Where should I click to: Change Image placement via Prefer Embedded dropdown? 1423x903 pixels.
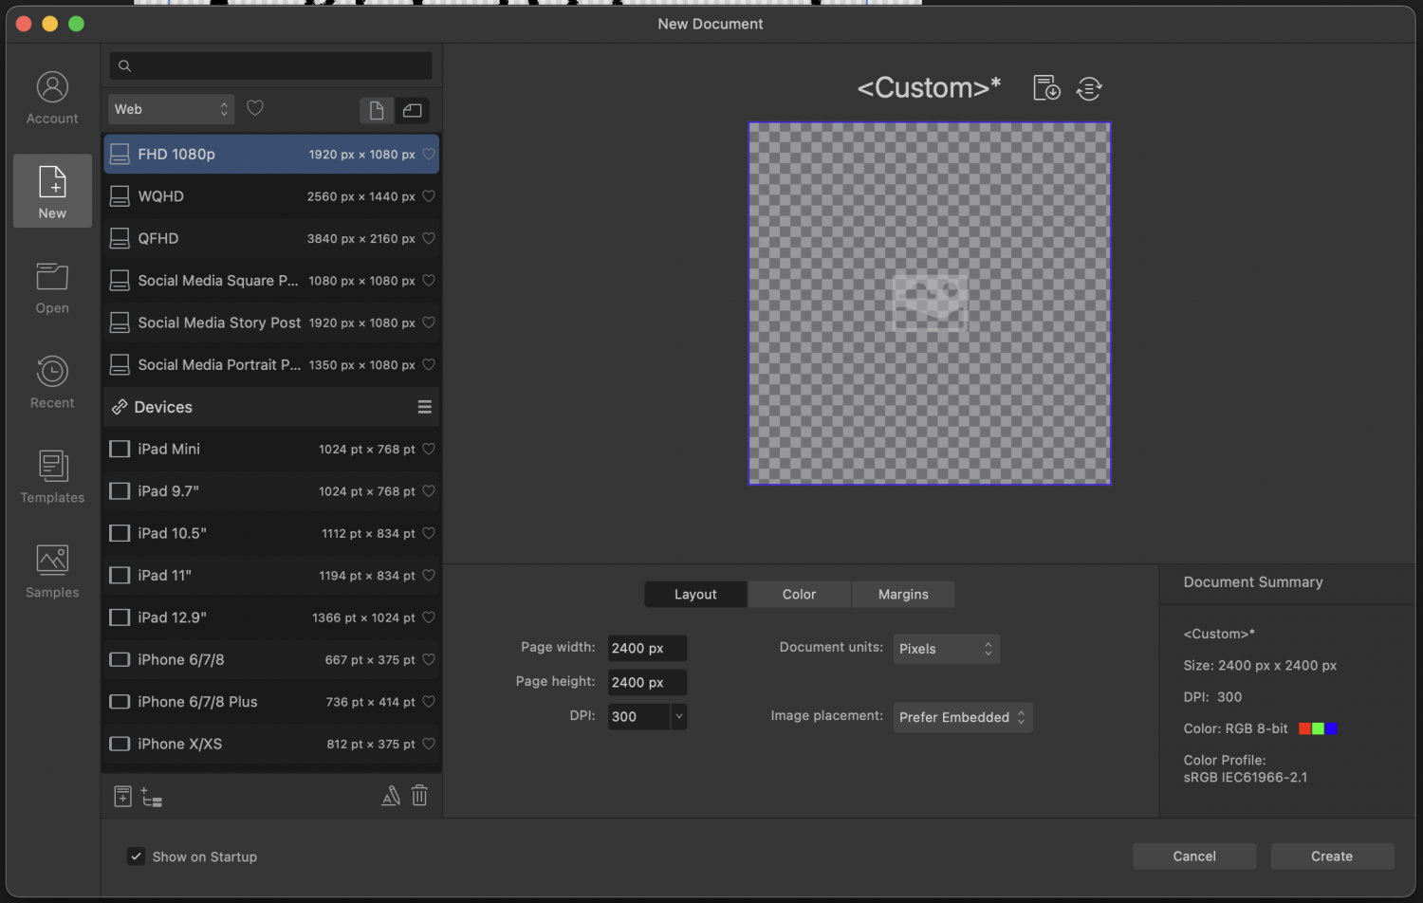point(961,717)
